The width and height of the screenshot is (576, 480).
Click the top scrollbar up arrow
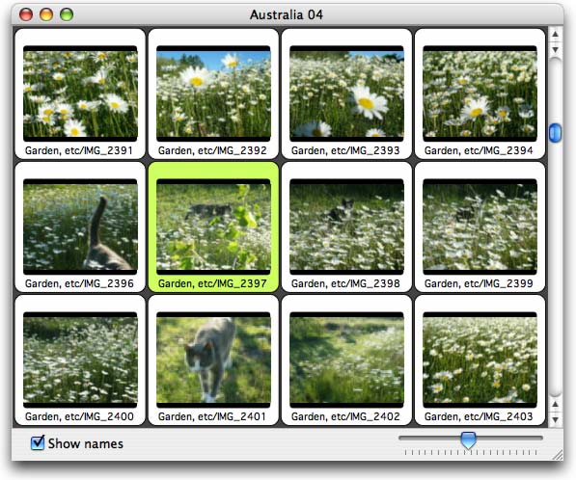[x=555, y=35]
